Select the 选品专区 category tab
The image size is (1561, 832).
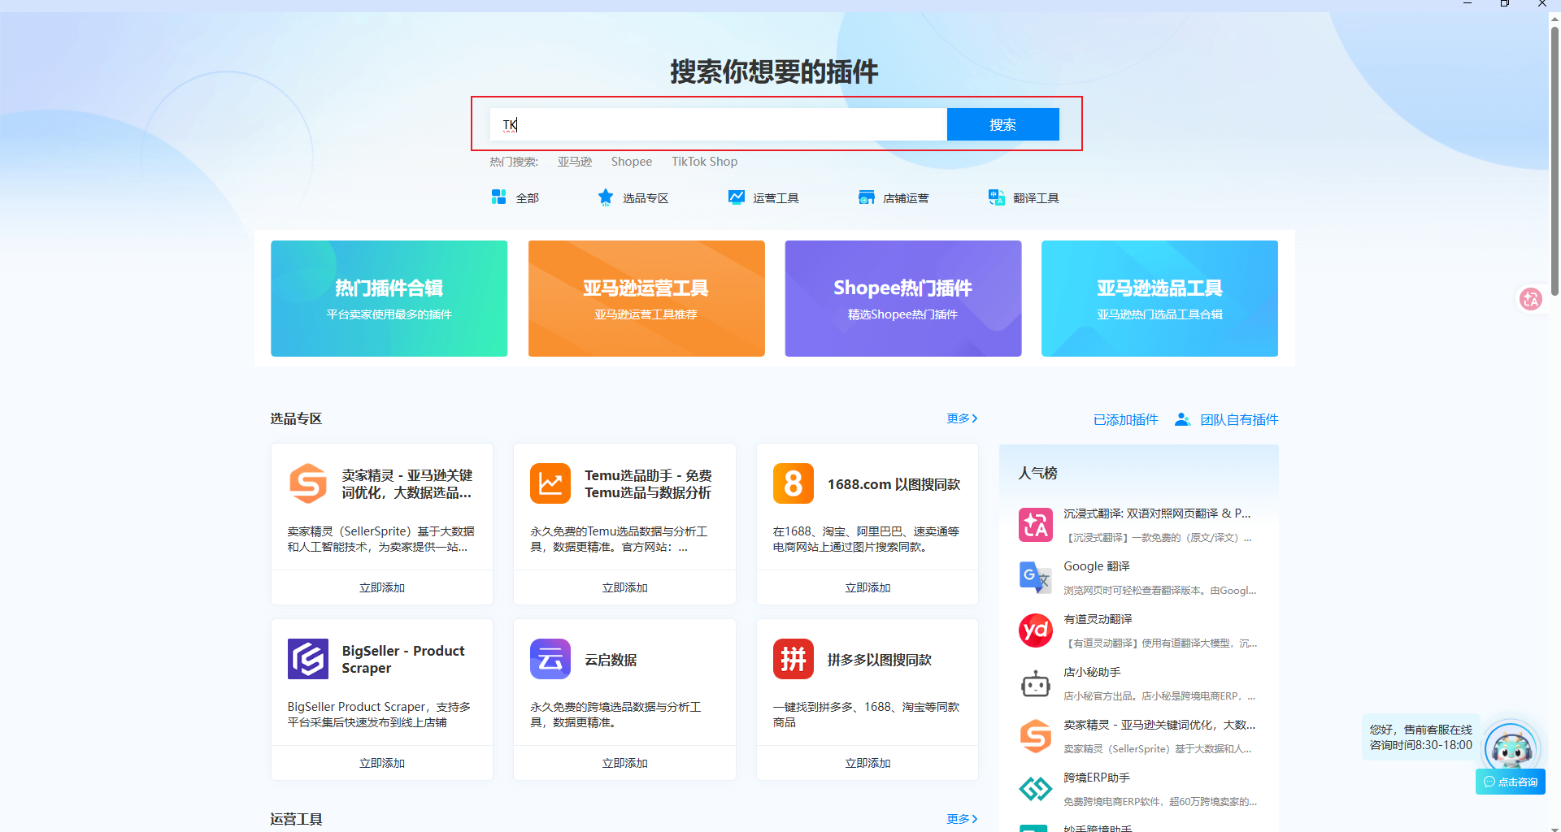coord(633,197)
